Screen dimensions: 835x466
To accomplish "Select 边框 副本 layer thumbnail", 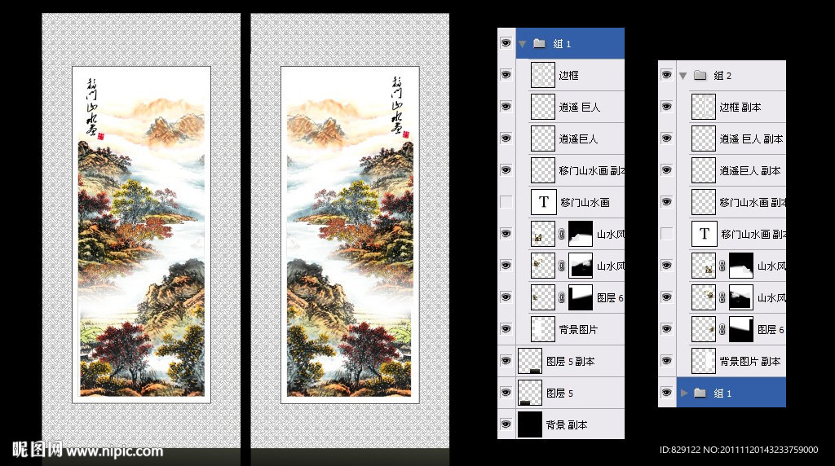I will (x=704, y=107).
